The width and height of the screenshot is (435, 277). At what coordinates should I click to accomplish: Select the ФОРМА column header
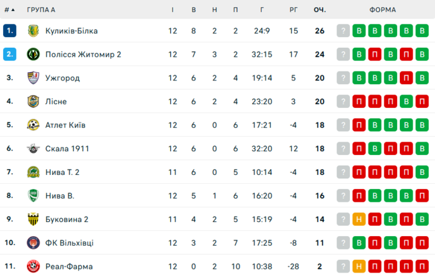383,10
